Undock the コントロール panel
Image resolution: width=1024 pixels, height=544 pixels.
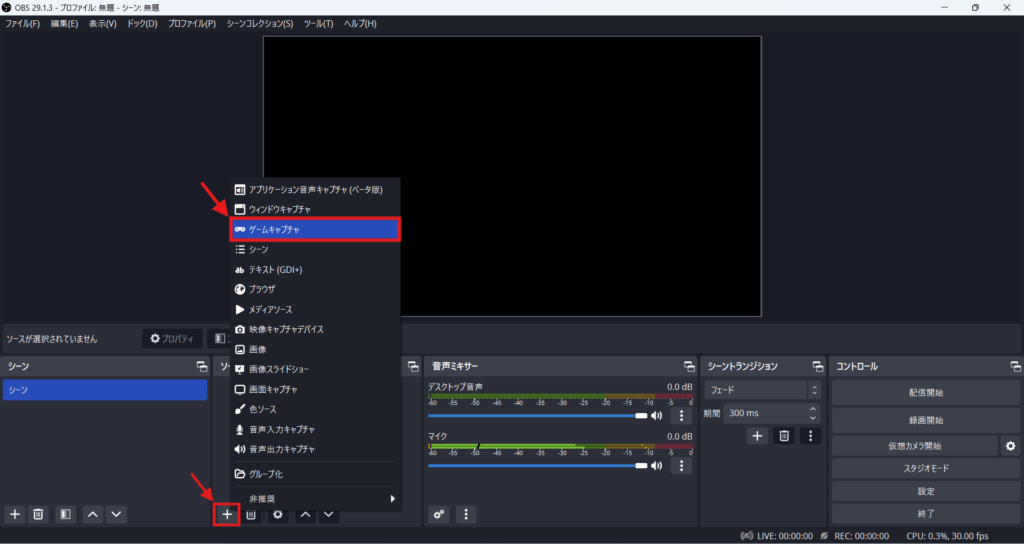point(1015,366)
